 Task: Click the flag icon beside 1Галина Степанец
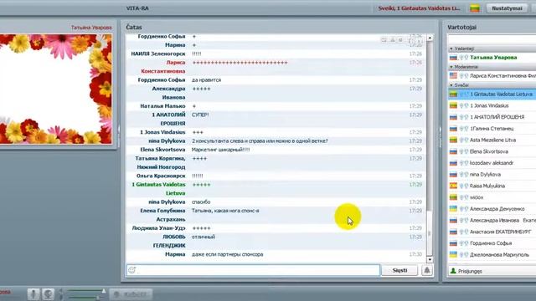(x=453, y=129)
